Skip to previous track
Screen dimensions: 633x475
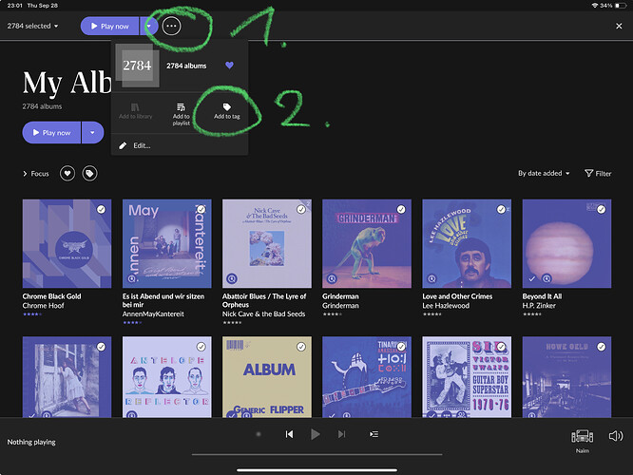click(x=289, y=434)
